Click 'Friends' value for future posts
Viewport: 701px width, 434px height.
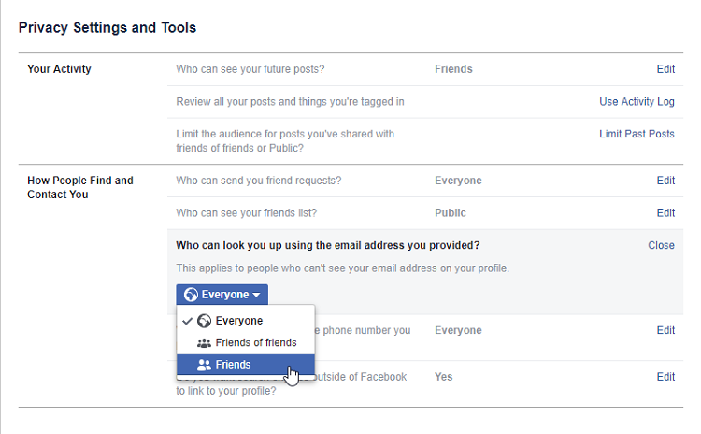tap(453, 69)
